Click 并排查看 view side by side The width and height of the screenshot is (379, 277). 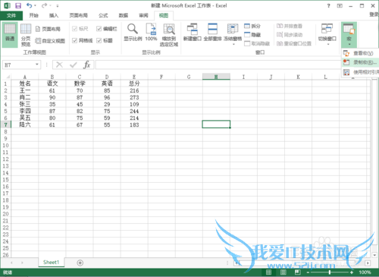tap(290, 26)
